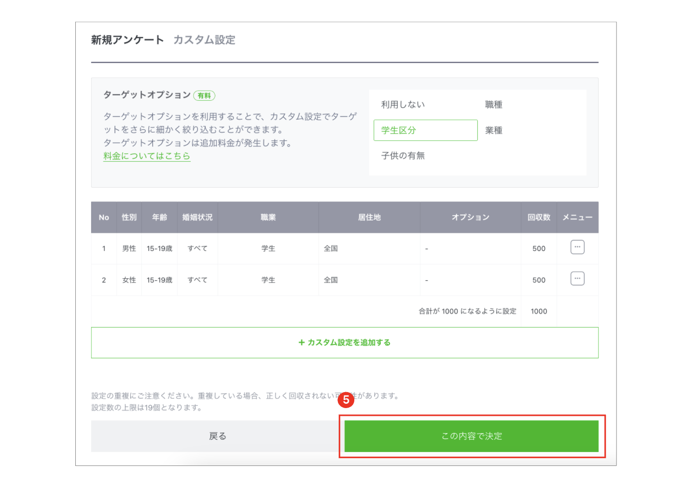Image resolution: width=698 pixels, height=492 pixels.
Task: Click the メニュー column header
Action: pos(577,218)
